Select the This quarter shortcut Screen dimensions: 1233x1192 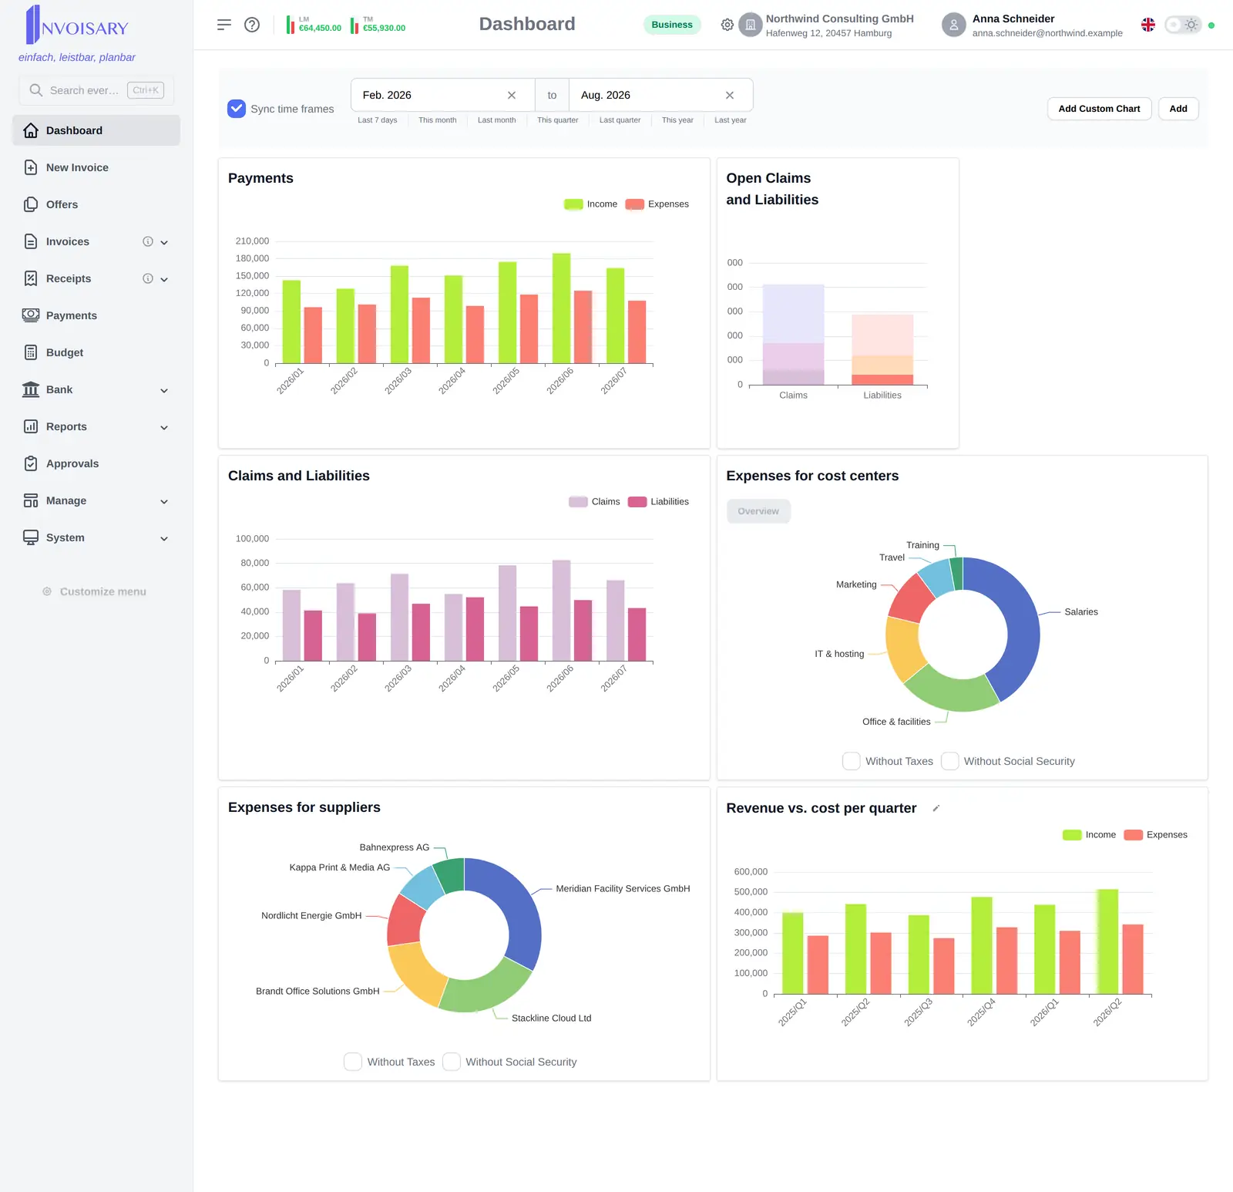click(x=558, y=120)
